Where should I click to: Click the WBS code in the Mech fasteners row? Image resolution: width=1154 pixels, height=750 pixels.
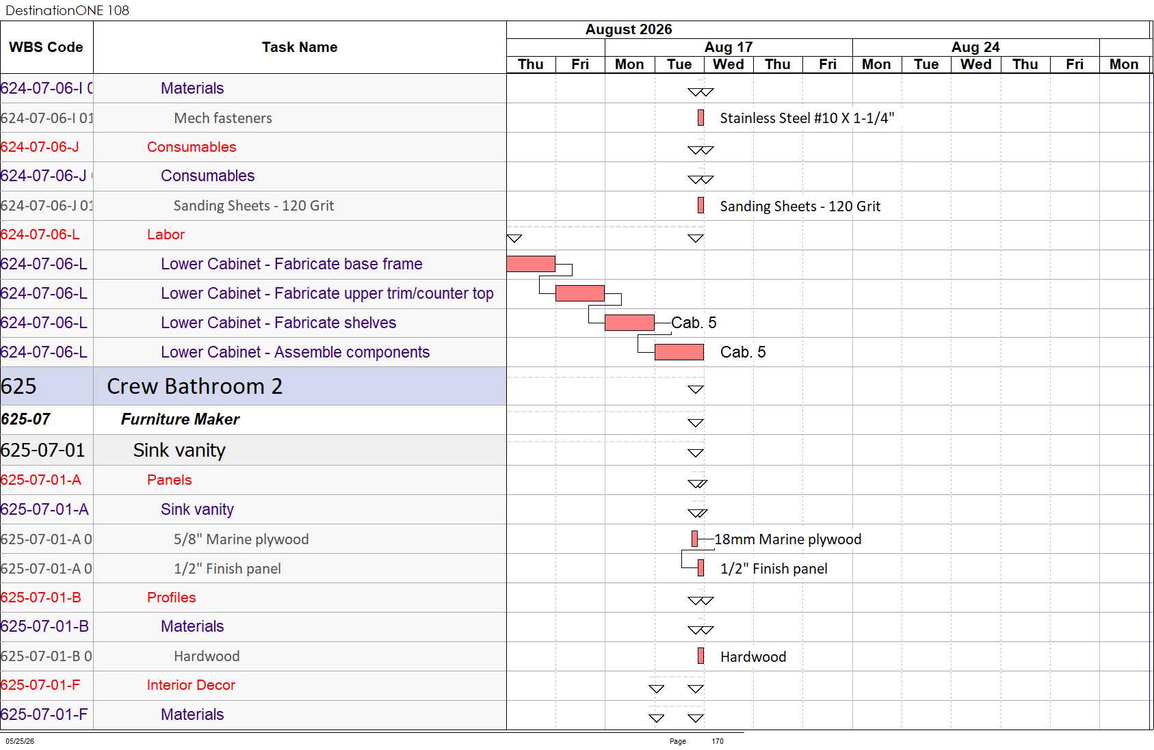point(47,118)
